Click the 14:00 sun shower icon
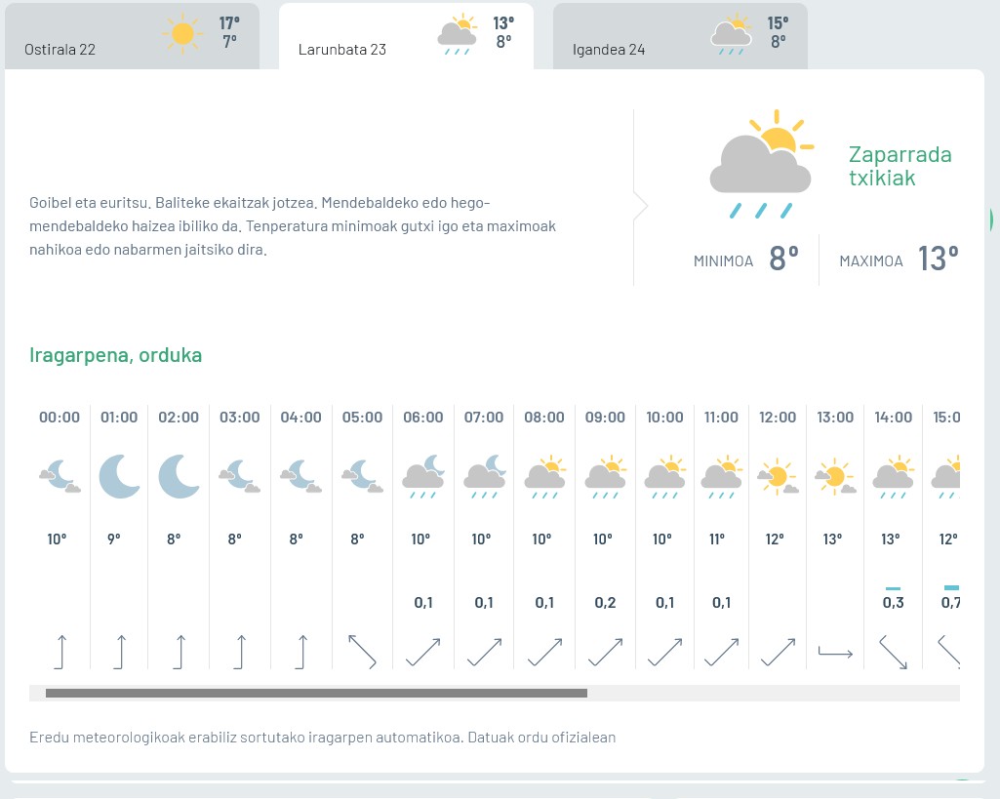Screen dimensions: 1000x799 (x=894, y=476)
